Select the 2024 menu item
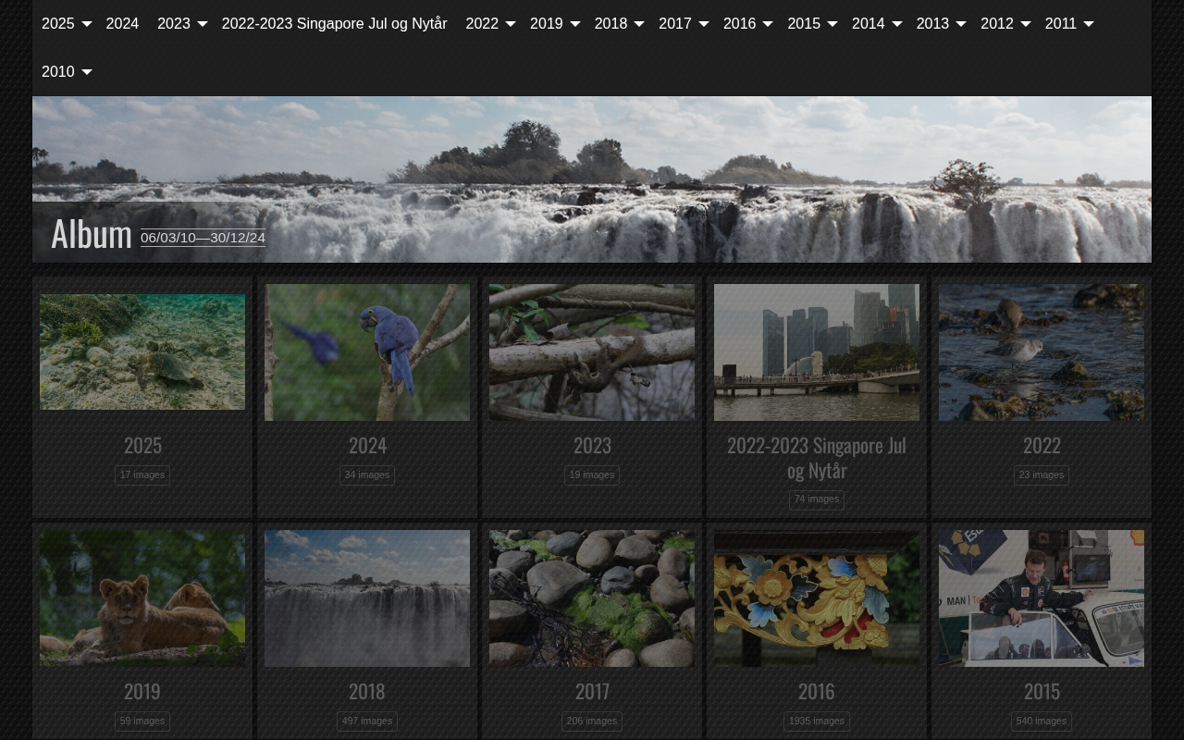The width and height of the screenshot is (1184, 740). tap(122, 24)
